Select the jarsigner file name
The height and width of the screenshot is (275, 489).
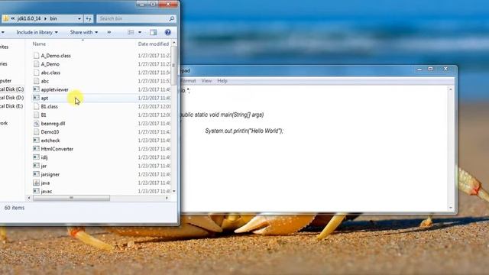pyautogui.click(x=50, y=174)
